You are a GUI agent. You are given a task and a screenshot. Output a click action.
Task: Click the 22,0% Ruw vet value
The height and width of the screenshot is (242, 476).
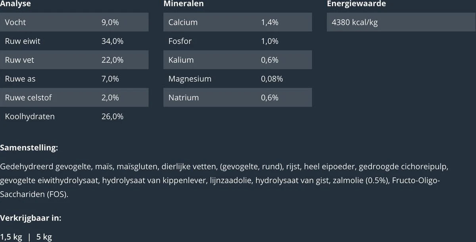pyautogui.click(x=112, y=60)
